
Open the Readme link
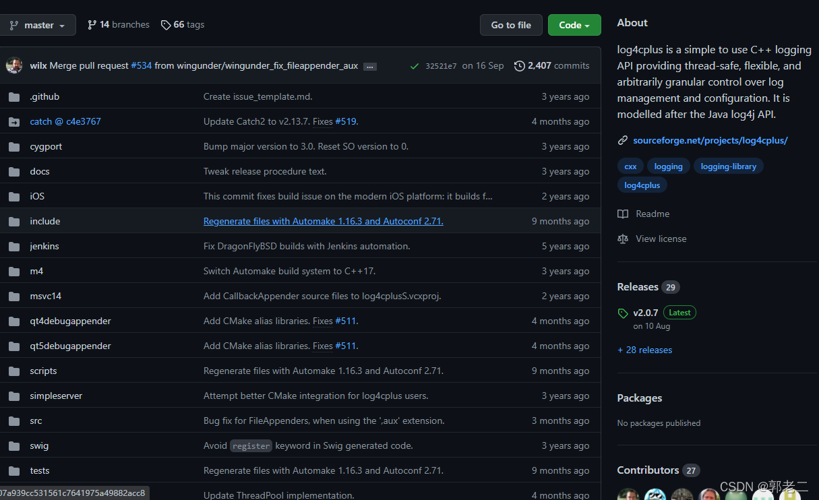653,214
